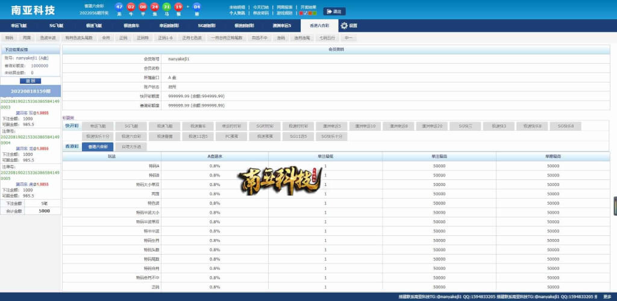Select the highlighted 香港六合彩 lottery type button
This screenshot has height=301, width=617.
point(98,146)
